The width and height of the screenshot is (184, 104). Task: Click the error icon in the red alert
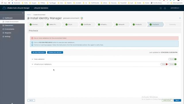click(32, 38)
